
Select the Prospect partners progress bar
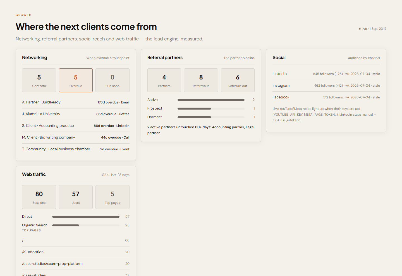point(211,108)
